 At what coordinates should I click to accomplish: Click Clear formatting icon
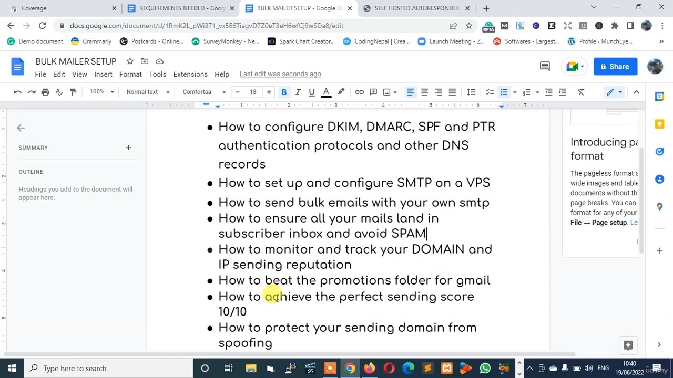[581, 92]
